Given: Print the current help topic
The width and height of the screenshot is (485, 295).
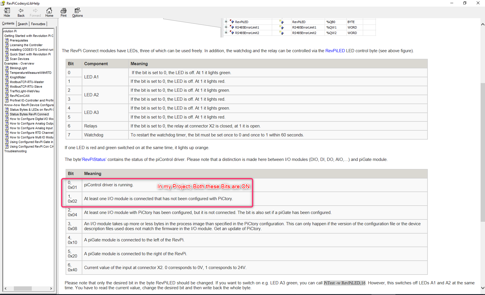Looking at the screenshot, I should coord(64,12).
